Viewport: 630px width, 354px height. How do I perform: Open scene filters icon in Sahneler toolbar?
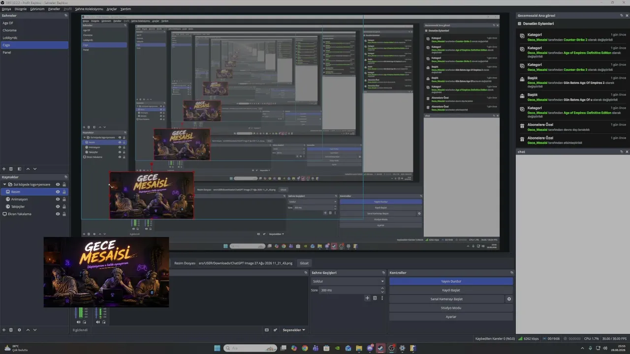(x=19, y=169)
